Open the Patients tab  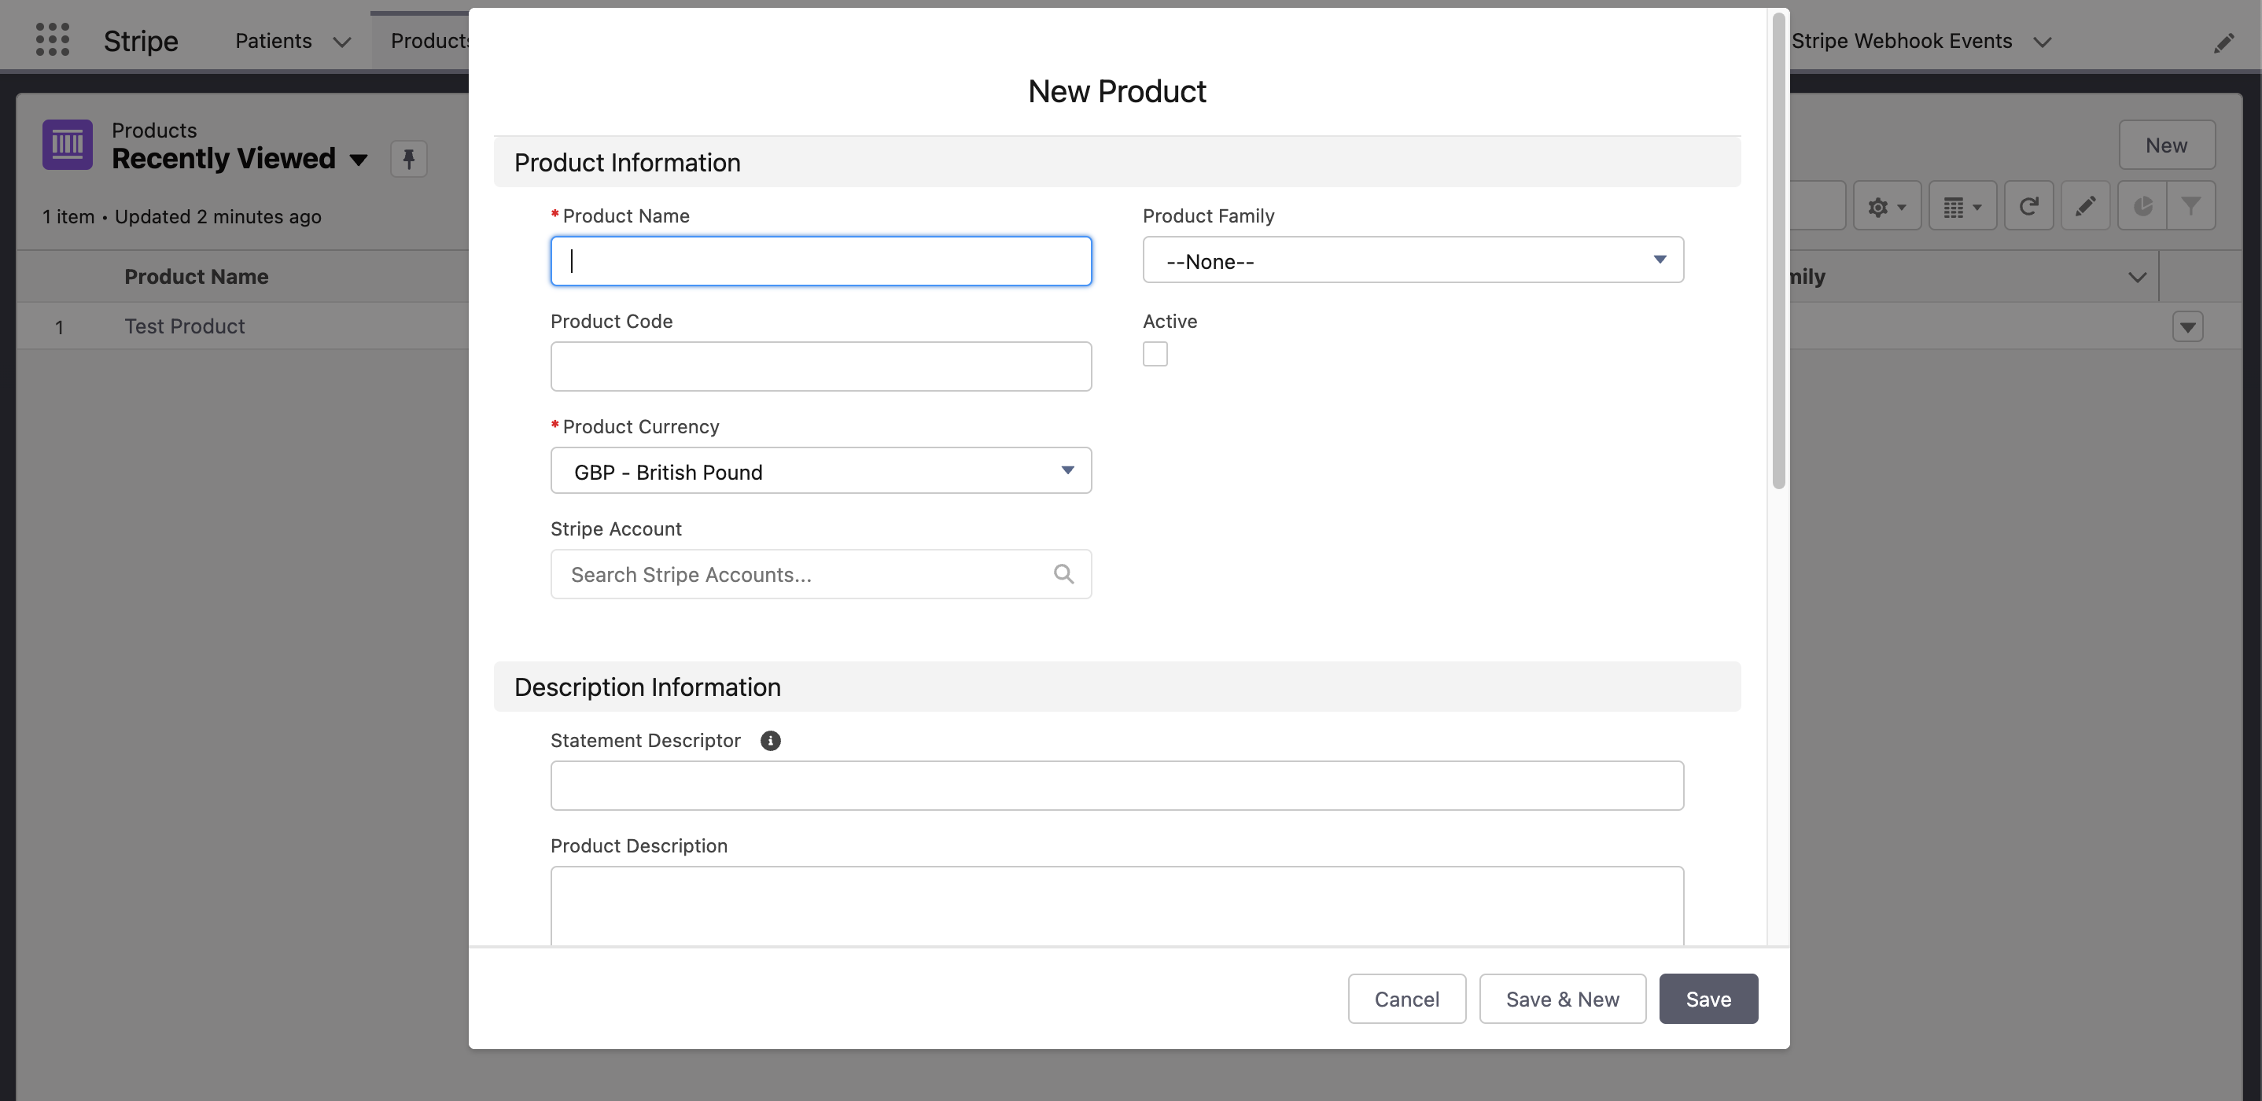click(x=273, y=41)
